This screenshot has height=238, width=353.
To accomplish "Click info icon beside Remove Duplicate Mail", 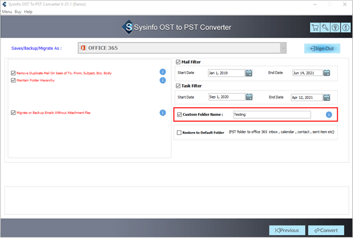I will point(162,72).
